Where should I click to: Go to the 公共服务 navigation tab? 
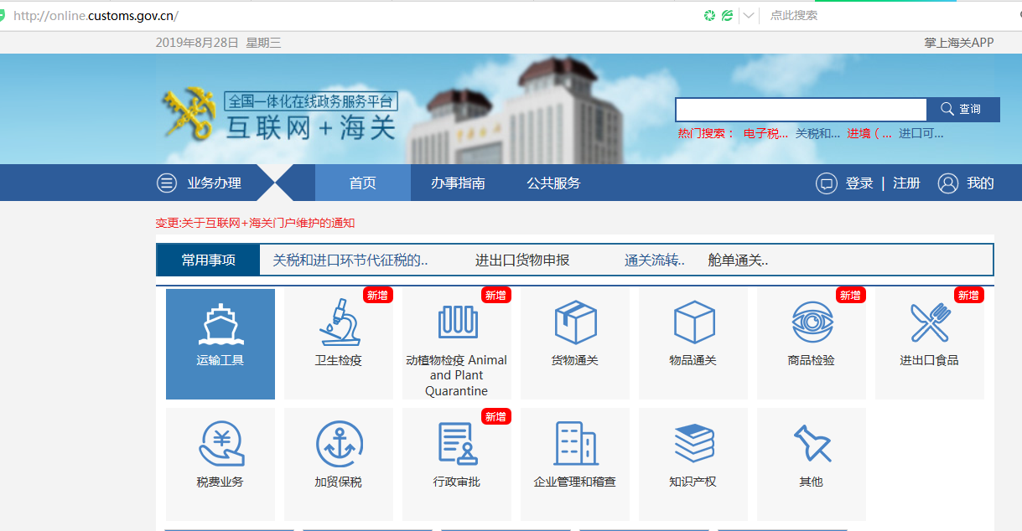pyautogui.click(x=553, y=183)
